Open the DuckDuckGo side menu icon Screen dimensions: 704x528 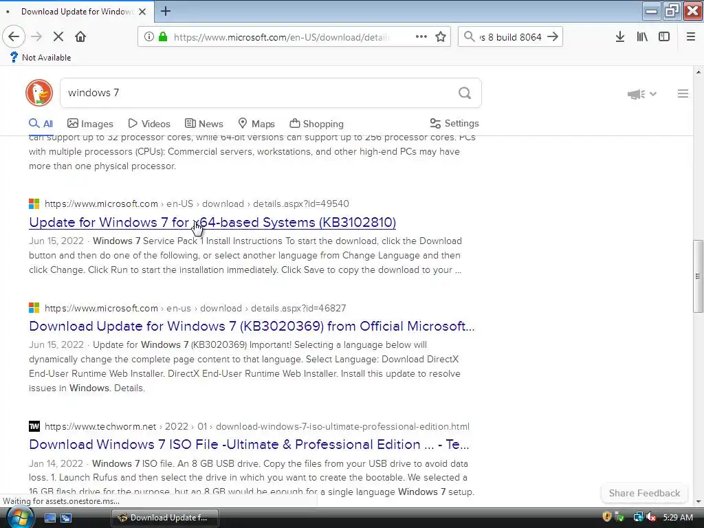pyautogui.click(x=683, y=93)
